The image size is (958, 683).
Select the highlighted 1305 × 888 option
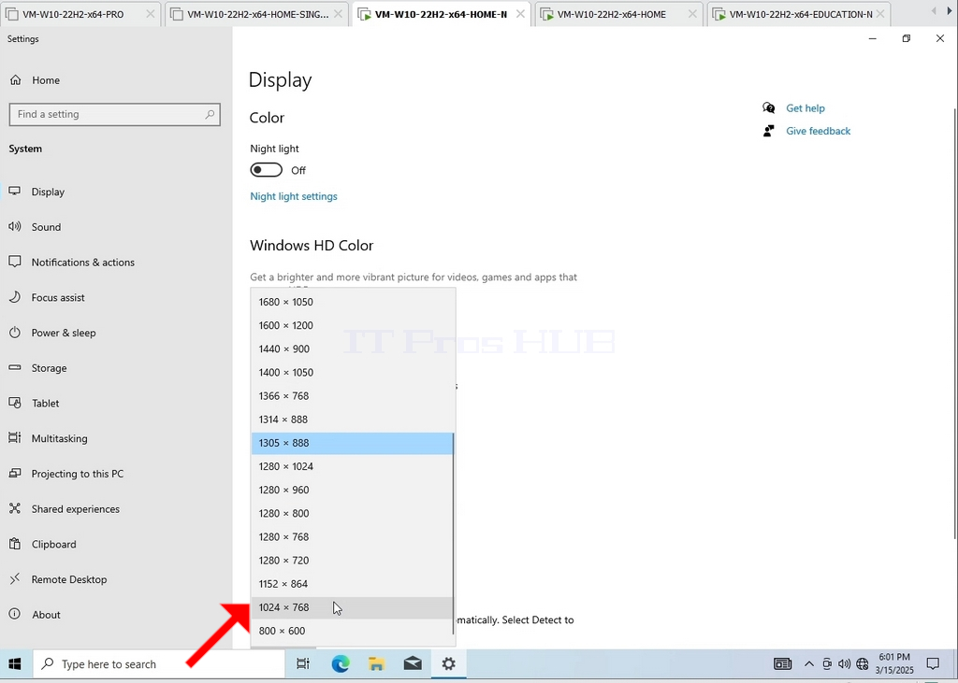coord(353,443)
